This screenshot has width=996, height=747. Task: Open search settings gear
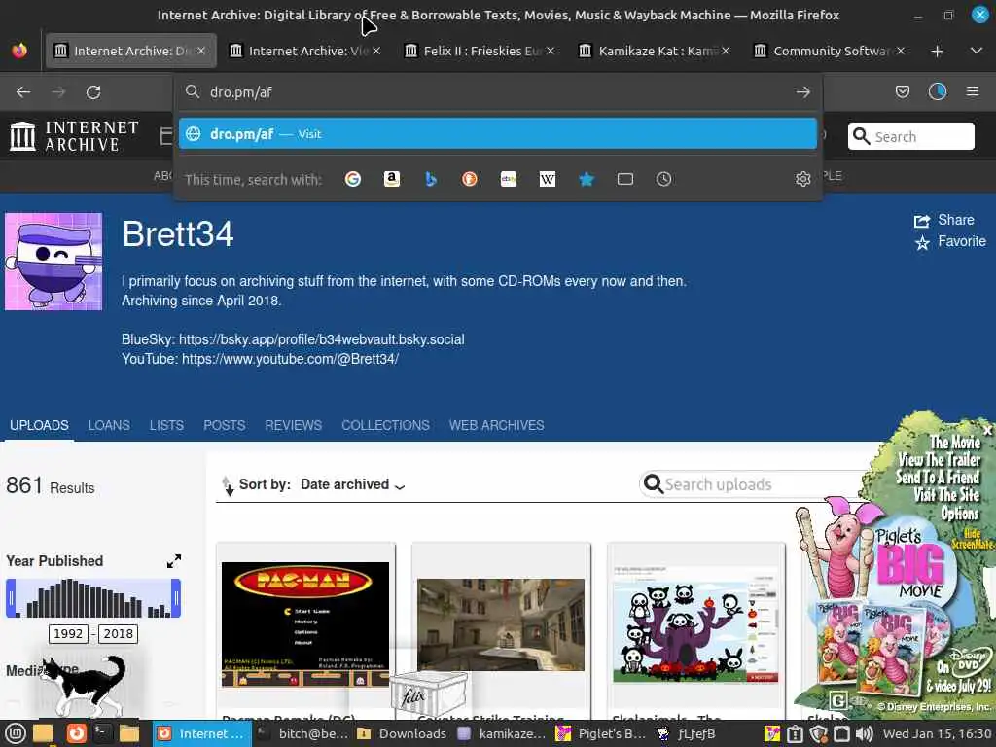click(x=802, y=179)
